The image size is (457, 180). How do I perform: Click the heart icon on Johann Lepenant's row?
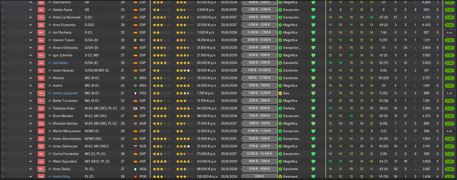pos(313,93)
